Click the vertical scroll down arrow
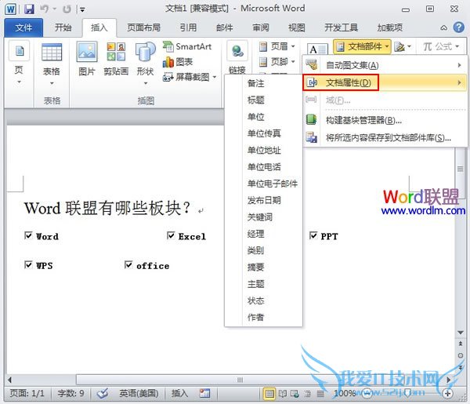 461,333
